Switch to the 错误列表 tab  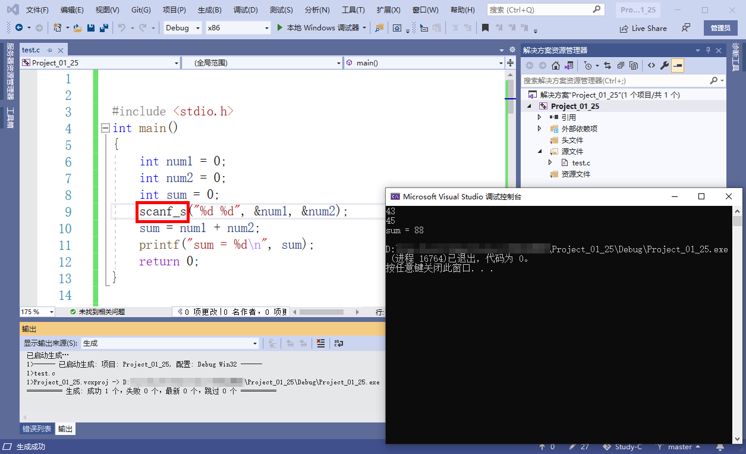(x=37, y=429)
